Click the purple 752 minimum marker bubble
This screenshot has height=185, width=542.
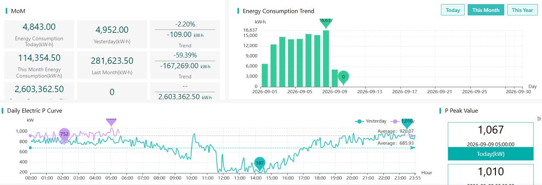coord(64,135)
